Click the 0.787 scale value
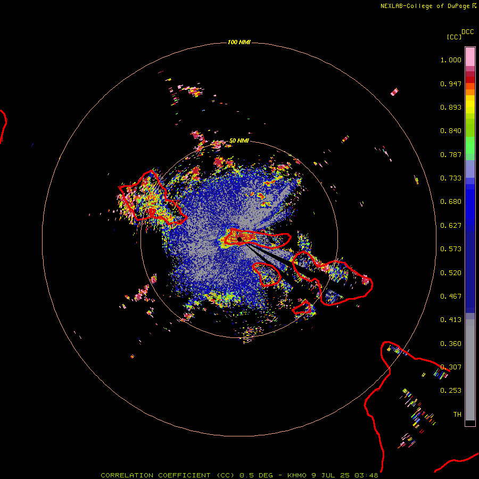The height and width of the screenshot is (479, 479). (x=451, y=154)
